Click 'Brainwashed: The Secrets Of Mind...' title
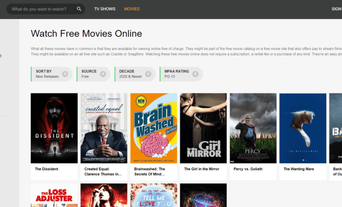 click(x=149, y=172)
